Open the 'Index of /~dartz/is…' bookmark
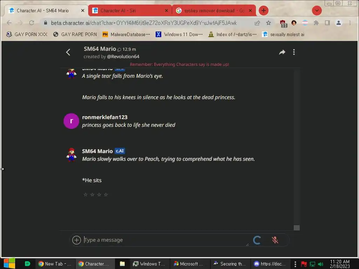The height and width of the screenshot is (269, 359). pyautogui.click(x=233, y=34)
